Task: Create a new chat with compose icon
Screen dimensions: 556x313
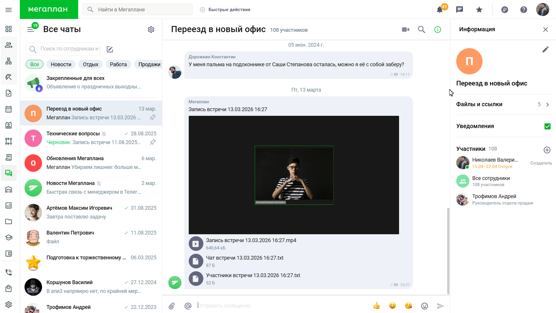Action: pyautogui.click(x=110, y=49)
